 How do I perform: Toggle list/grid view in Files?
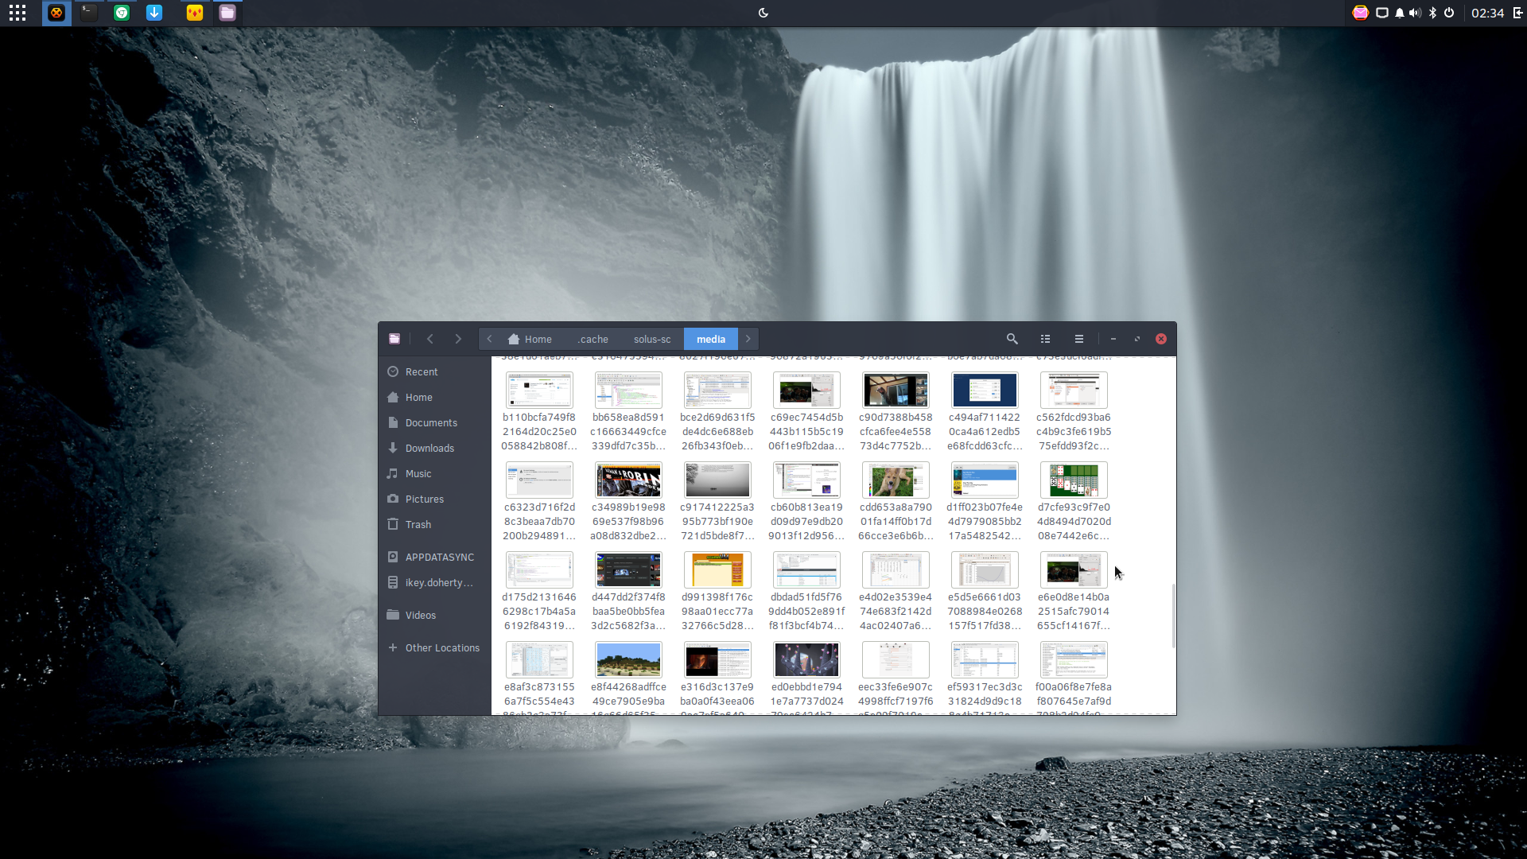pos(1046,339)
